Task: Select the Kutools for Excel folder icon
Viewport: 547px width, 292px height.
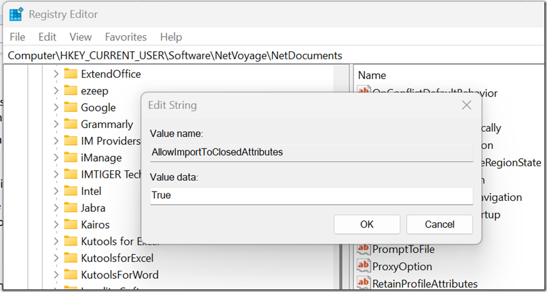Action: point(71,241)
